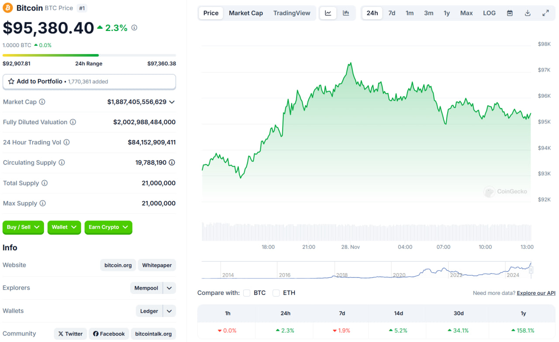This screenshot has height=342, width=559.
Task: Select the 24h time range
Action: click(x=372, y=13)
